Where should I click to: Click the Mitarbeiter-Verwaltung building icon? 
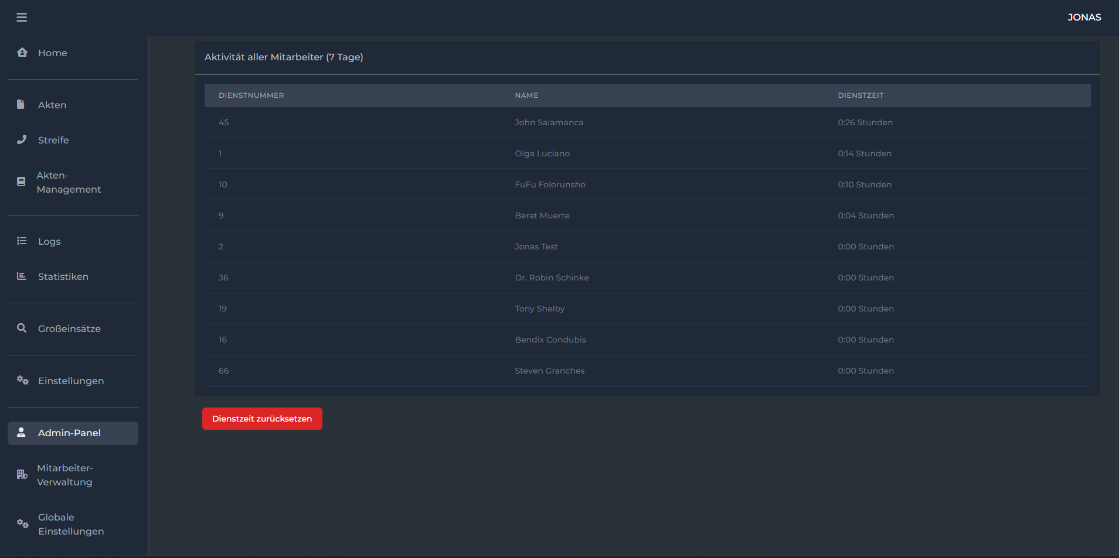(22, 474)
